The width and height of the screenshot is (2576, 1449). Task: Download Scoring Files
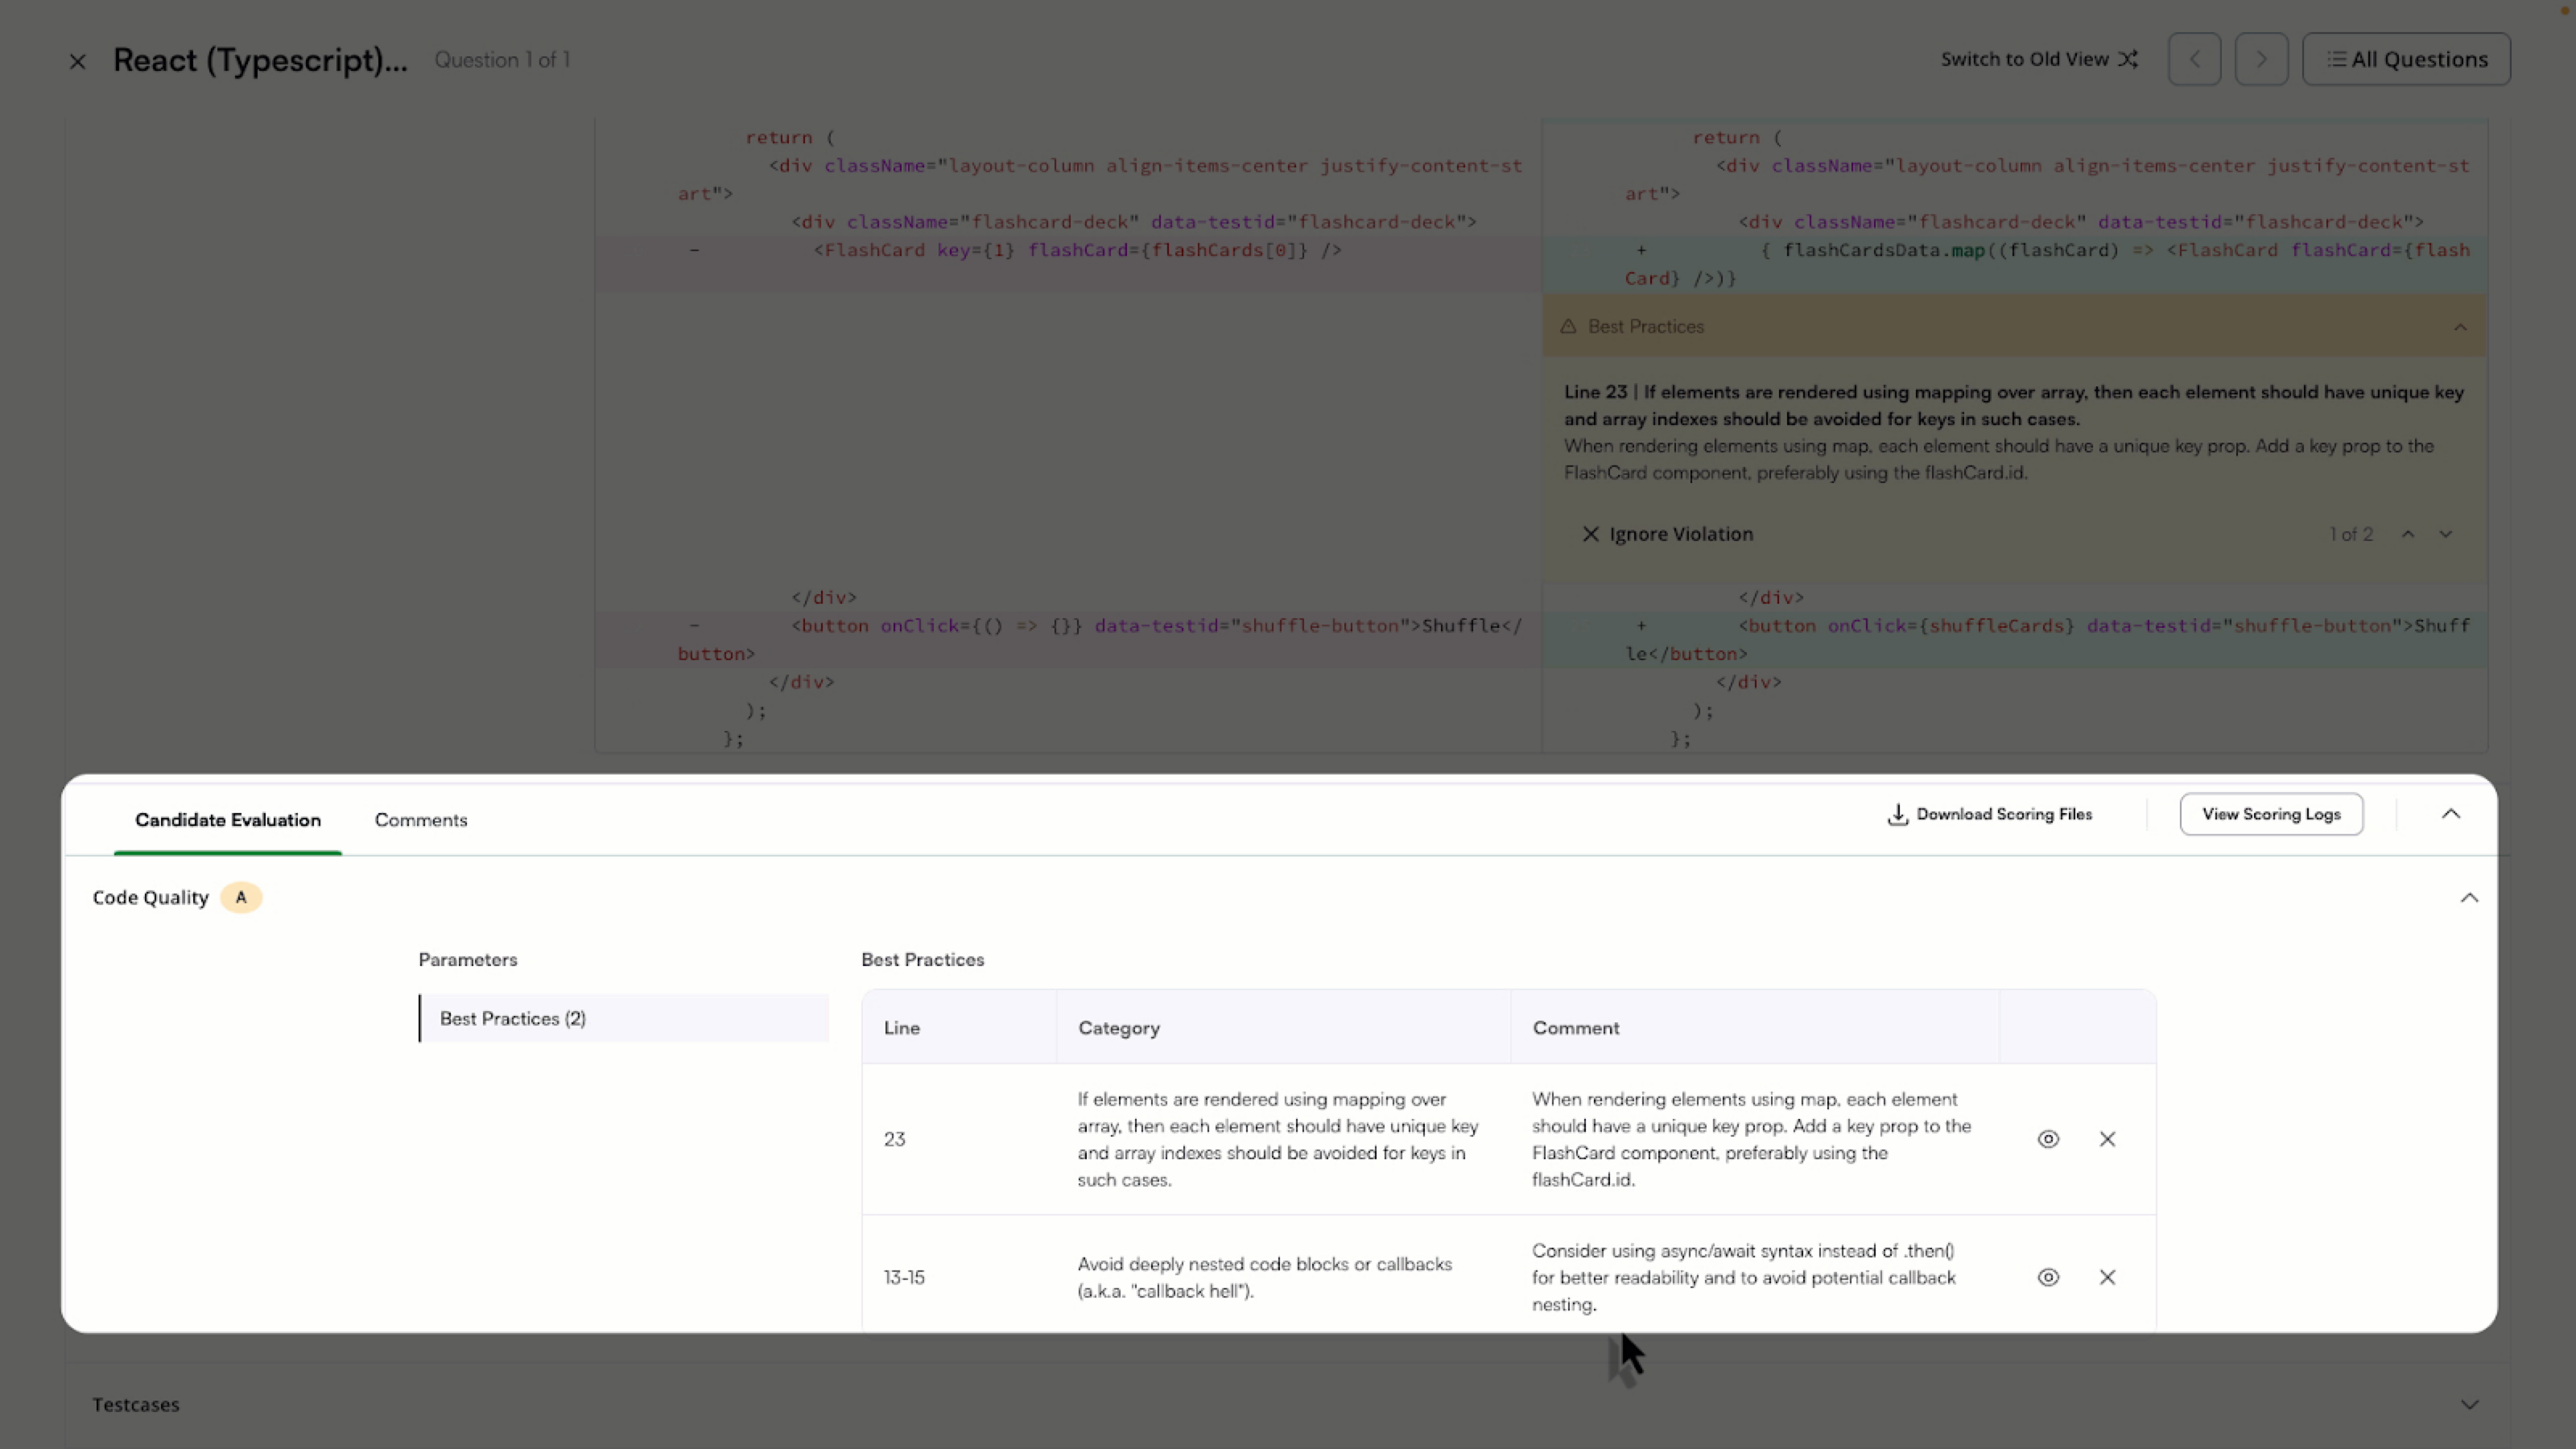pyautogui.click(x=1989, y=814)
